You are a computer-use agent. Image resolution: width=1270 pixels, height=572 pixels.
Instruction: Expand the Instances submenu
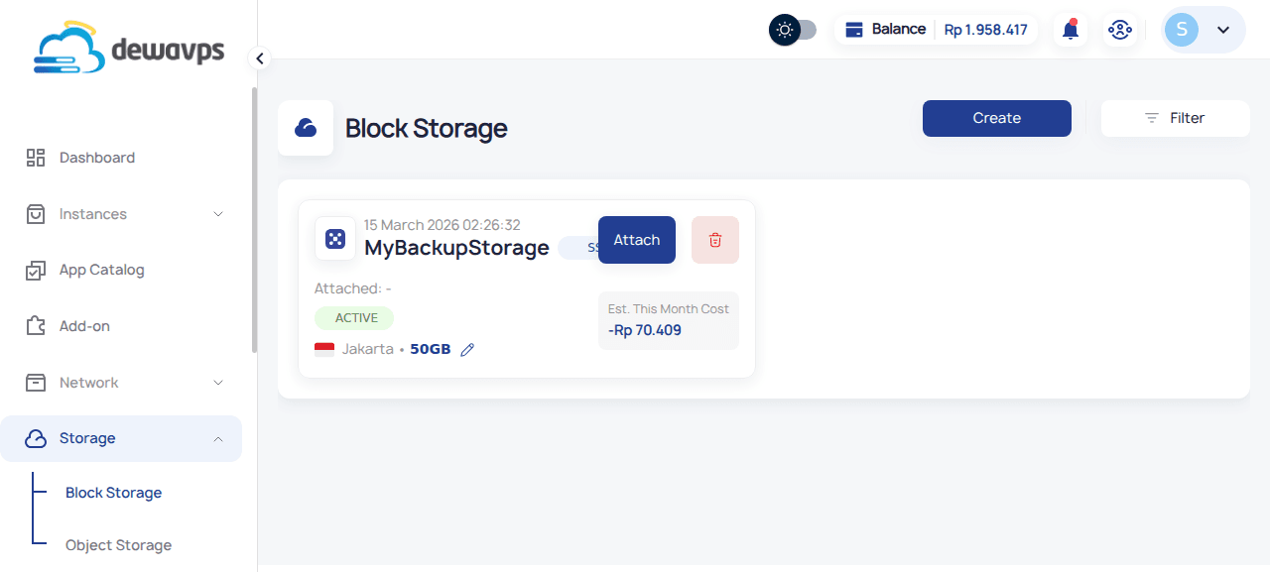(x=218, y=213)
